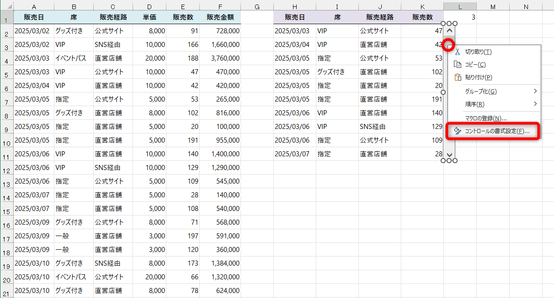Select column G header
The width and height of the screenshot is (554, 298).
pos(257,6)
